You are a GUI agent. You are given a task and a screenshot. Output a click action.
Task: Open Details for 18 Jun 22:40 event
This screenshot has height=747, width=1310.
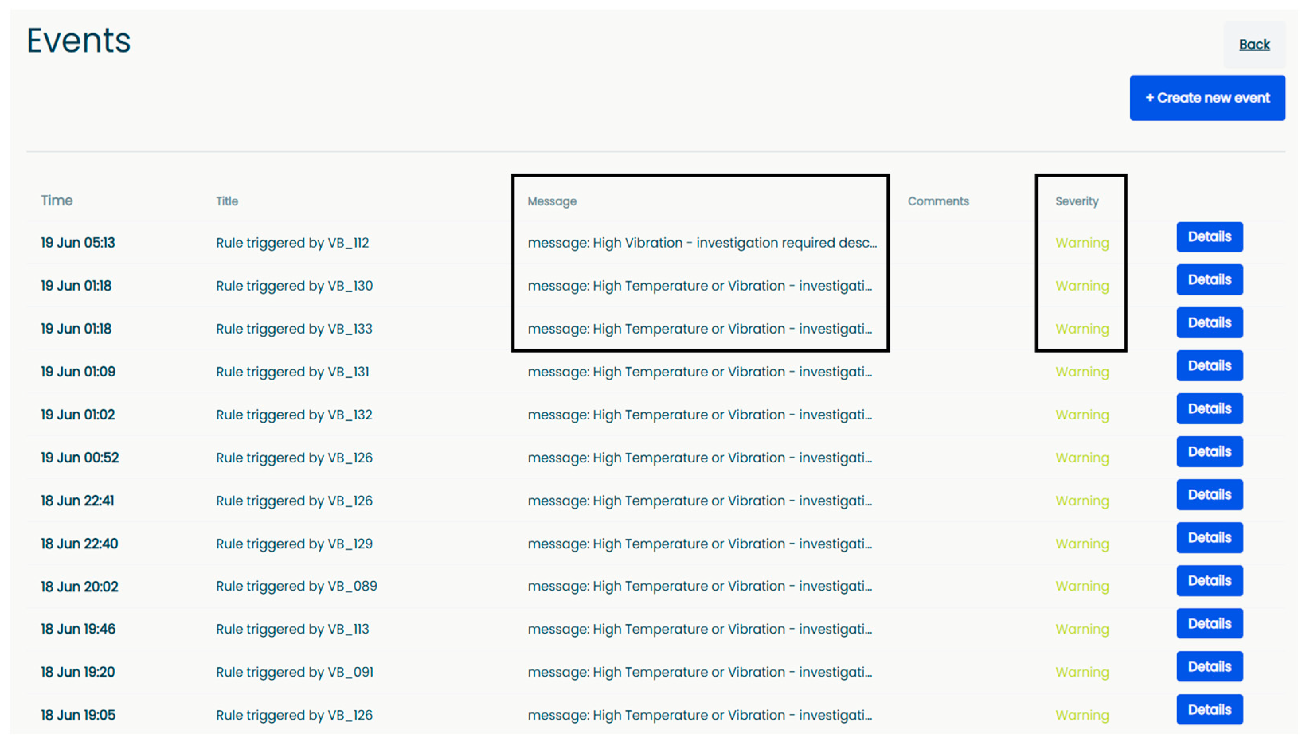(x=1209, y=538)
